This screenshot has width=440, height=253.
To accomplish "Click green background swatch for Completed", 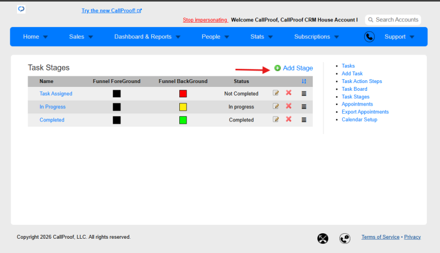I will coord(183,120).
